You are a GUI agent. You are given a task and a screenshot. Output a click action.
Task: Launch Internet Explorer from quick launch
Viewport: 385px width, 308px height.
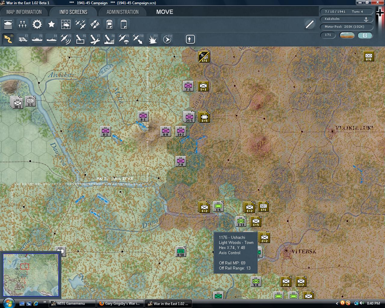[36, 303]
